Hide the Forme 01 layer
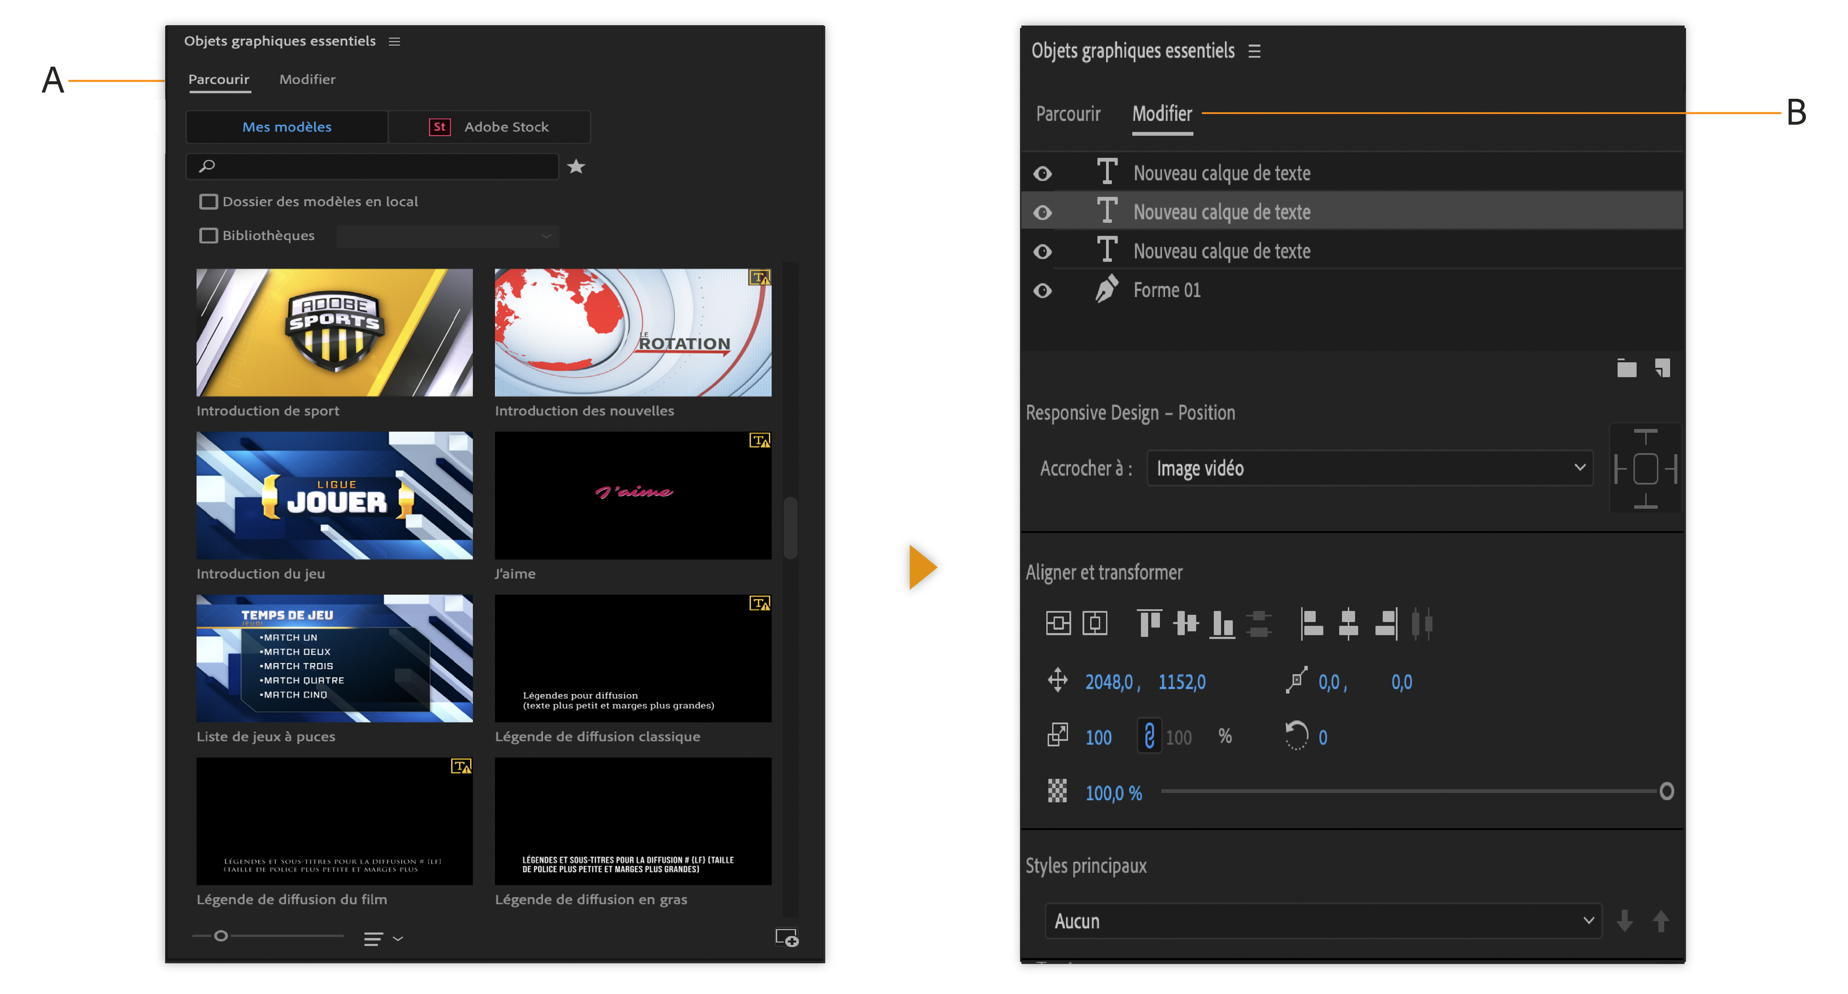 [1042, 290]
